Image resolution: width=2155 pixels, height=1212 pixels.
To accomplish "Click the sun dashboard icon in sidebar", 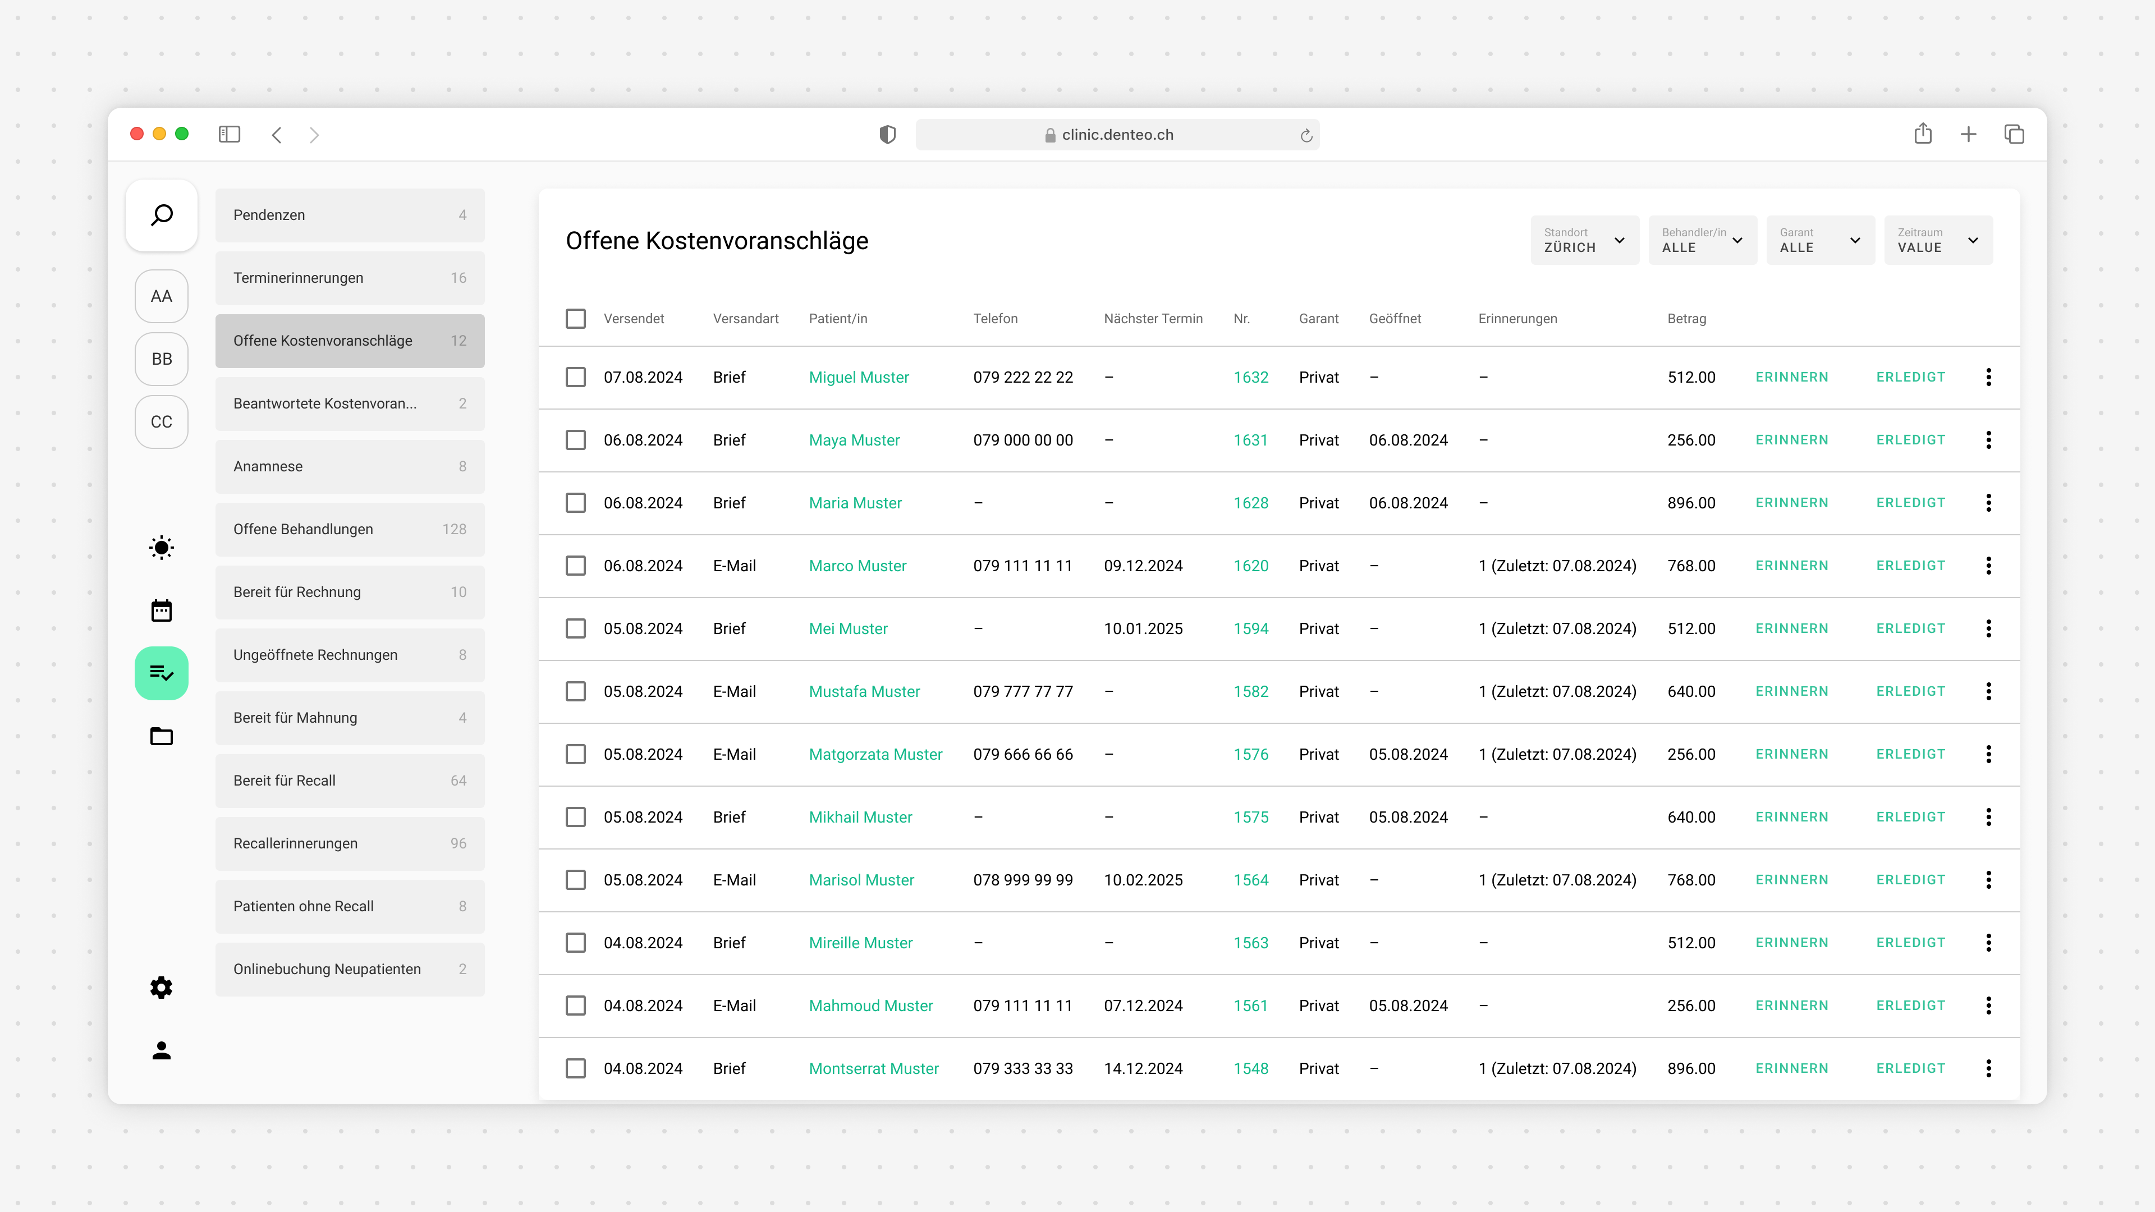I will coord(162,548).
